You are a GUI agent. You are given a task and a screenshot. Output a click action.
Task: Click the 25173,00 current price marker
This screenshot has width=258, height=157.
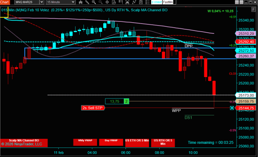tap(246, 95)
